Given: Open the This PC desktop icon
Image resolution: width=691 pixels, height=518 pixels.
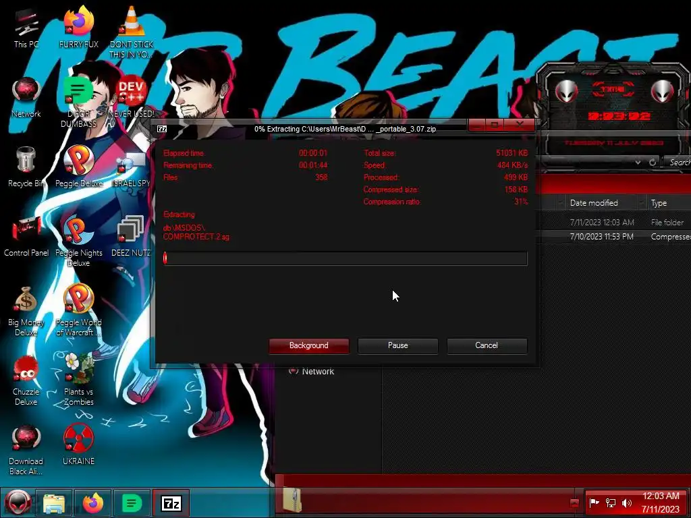Looking at the screenshot, I should [x=26, y=28].
